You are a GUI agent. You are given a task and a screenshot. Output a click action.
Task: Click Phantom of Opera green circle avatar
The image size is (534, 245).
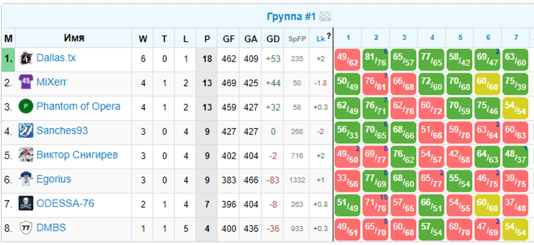pos(26,107)
